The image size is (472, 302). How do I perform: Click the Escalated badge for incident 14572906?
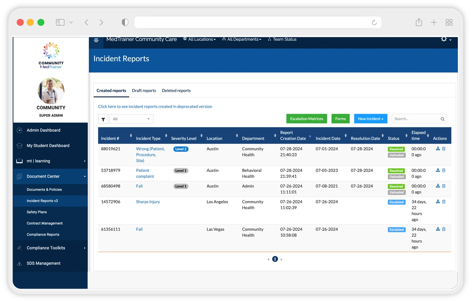pos(396,202)
